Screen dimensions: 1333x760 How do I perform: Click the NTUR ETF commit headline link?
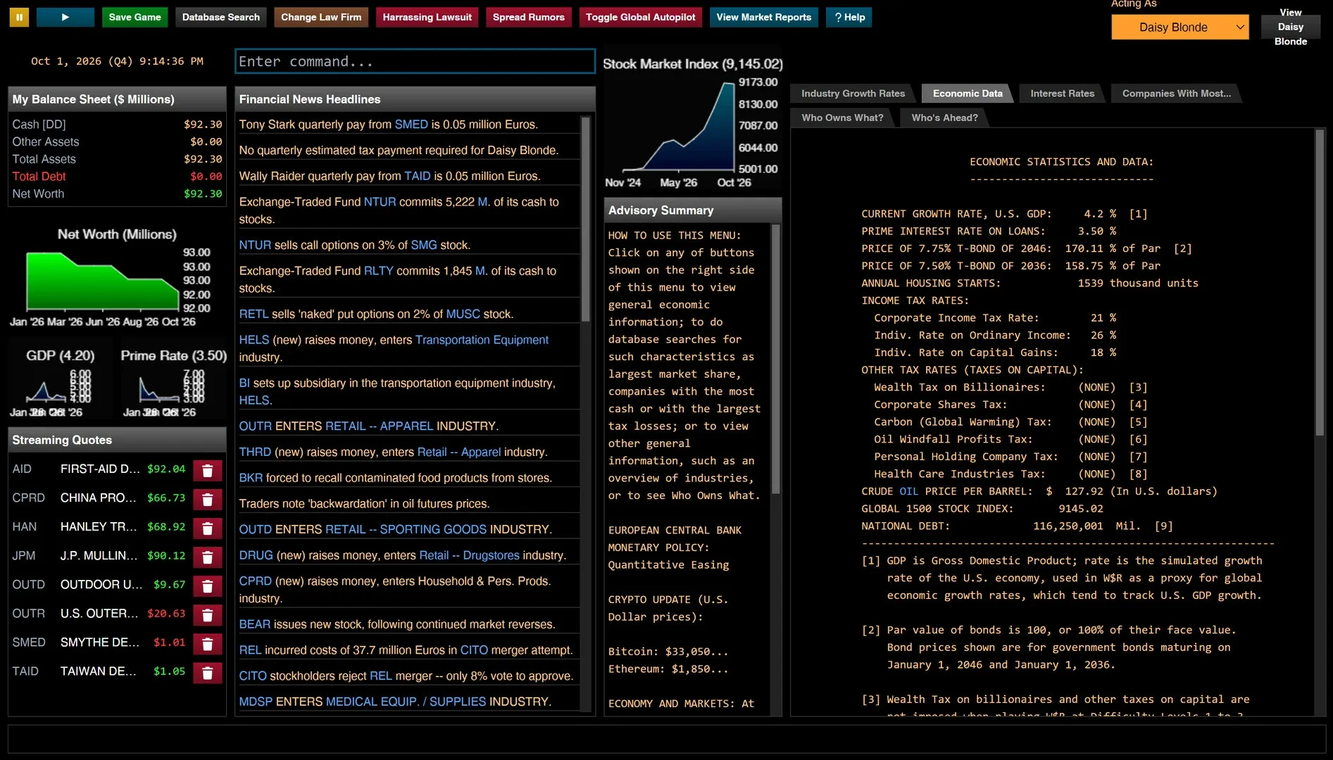[380, 202]
